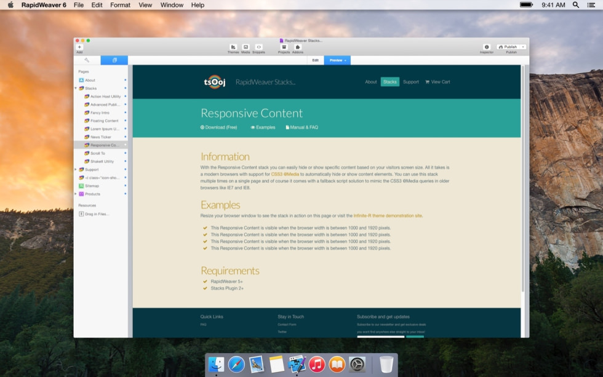Click the Add page plus icon
The height and width of the screenshot is (377, 603).
coord(79,47)
